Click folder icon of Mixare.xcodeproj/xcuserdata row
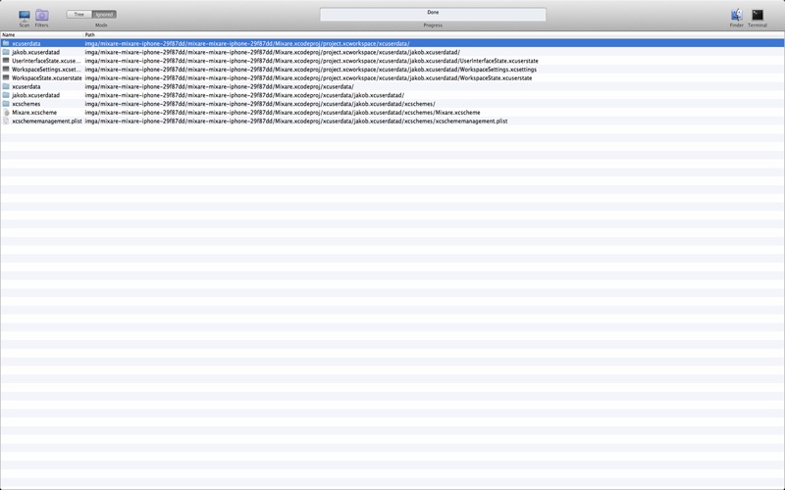This screenshot has height=490, width=785. click(6, 86)
